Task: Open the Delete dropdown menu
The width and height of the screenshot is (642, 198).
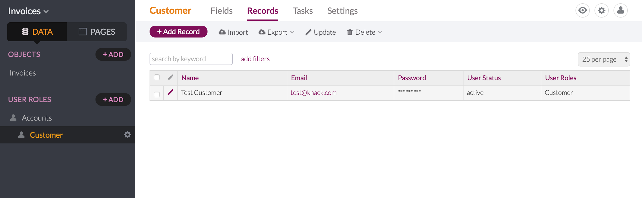Action: click(x=365, y=32)
